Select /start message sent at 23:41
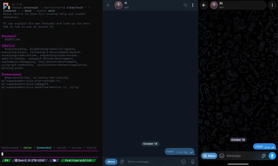Image resolution: width=278 pixels, height=166 pixels. click(x=264, y=147)
